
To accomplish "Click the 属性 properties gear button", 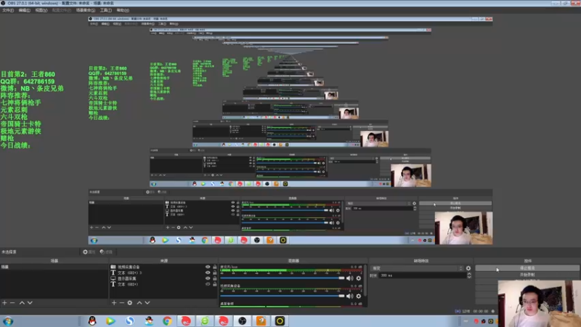I will pyautogui.click(x=89, y=251).
